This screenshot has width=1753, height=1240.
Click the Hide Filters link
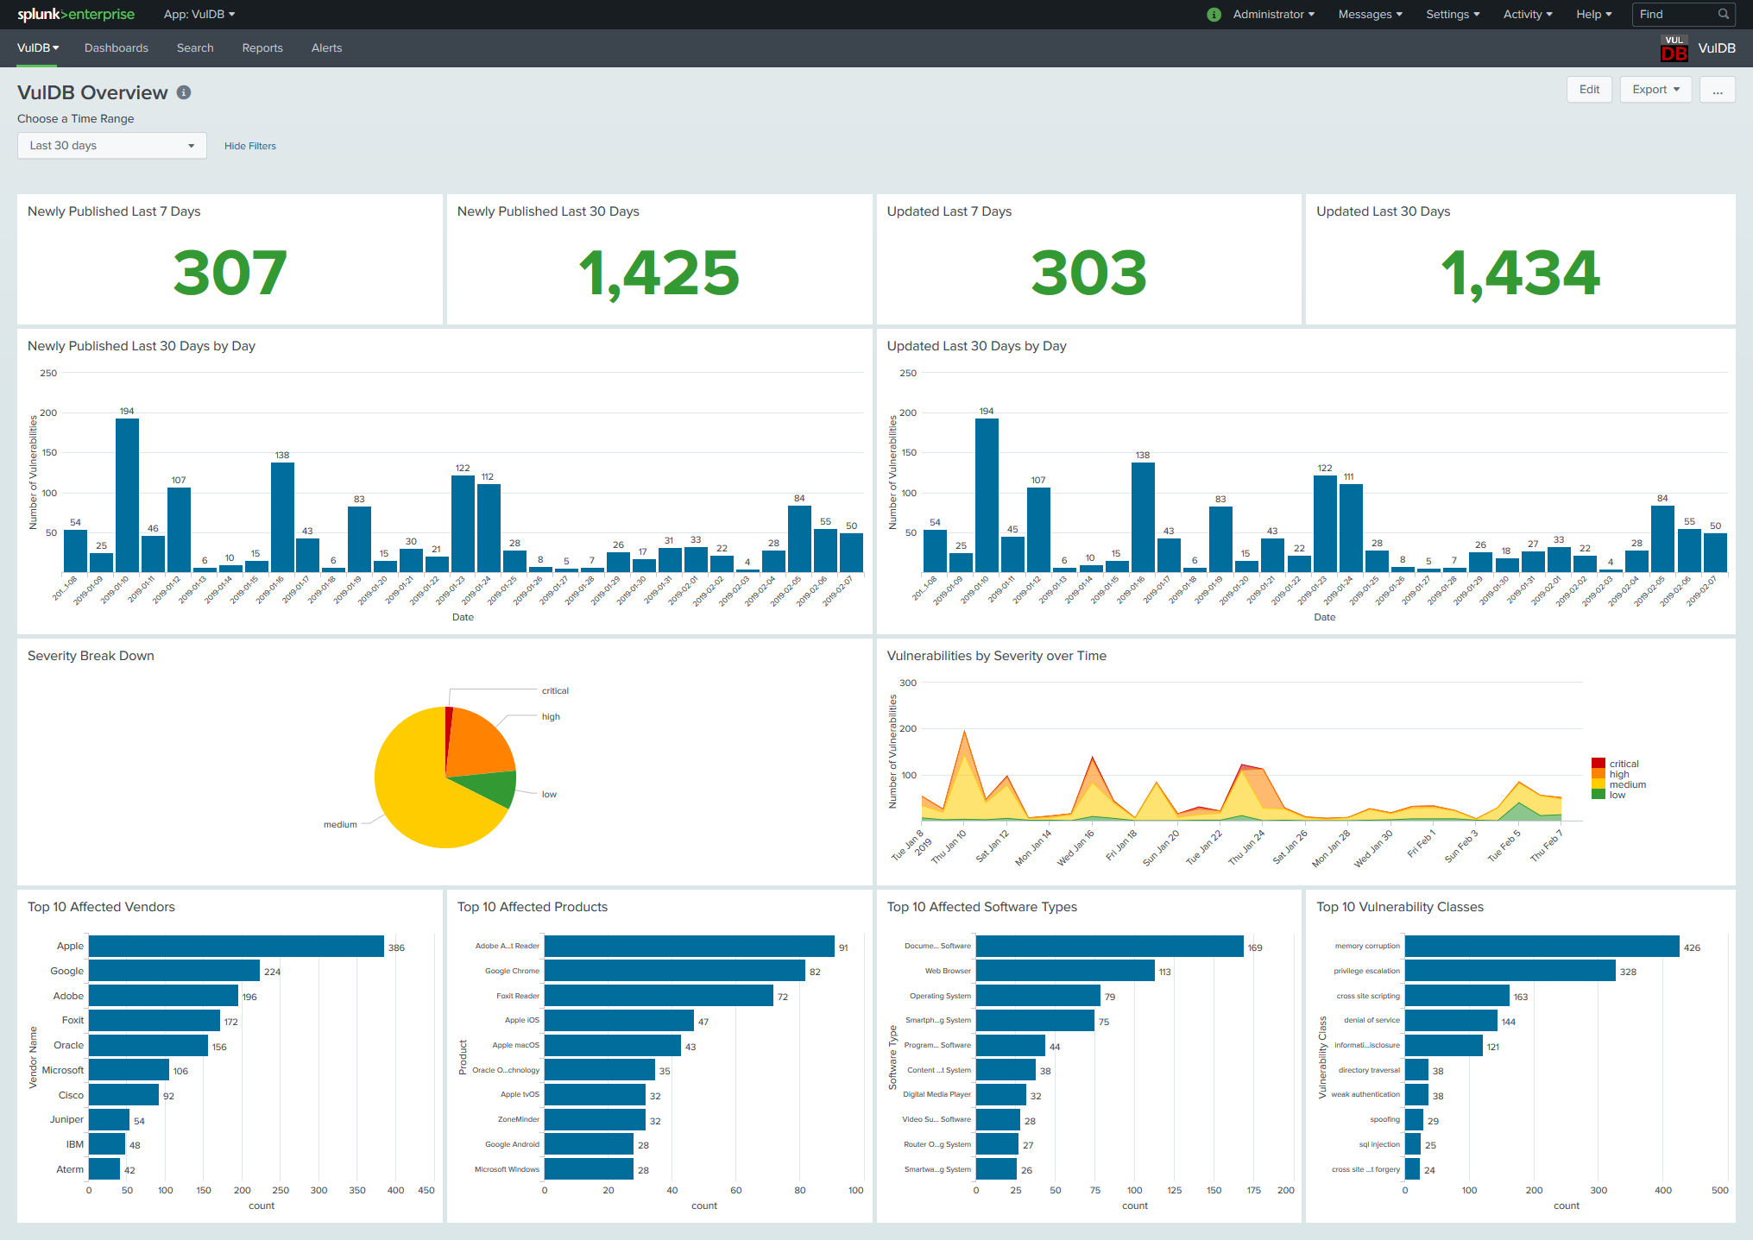(250, 146)
